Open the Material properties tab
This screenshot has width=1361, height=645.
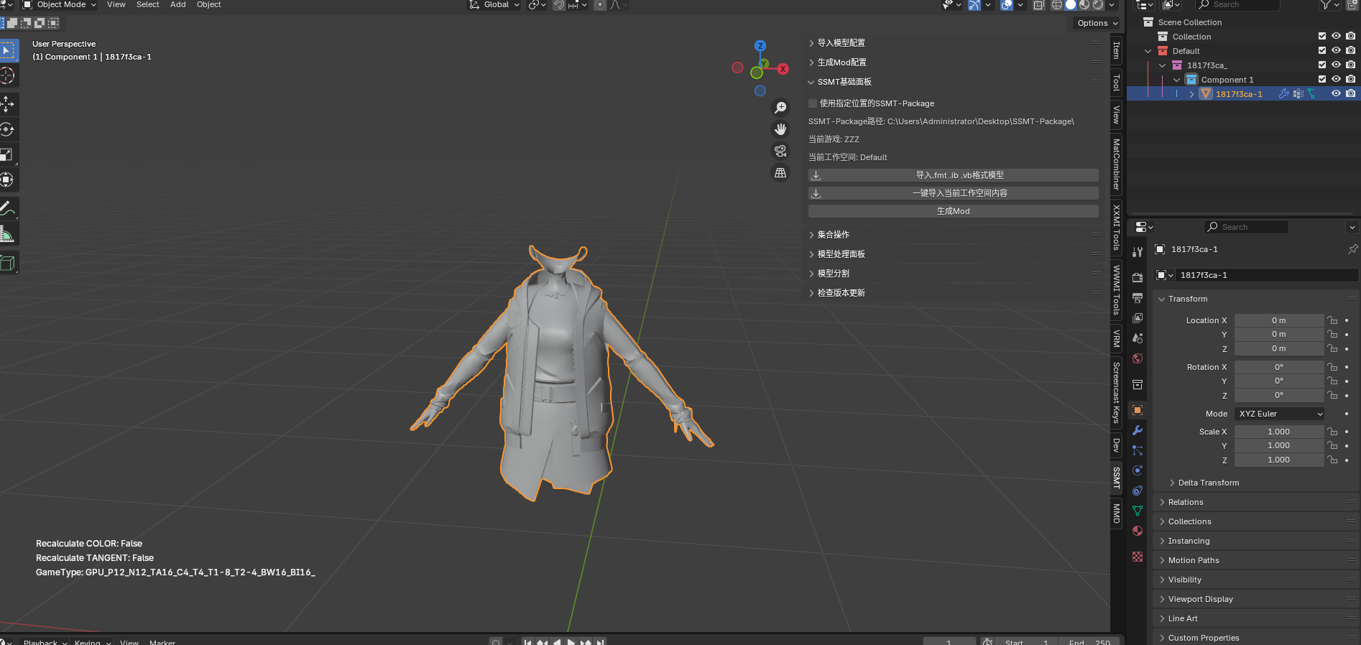(1138, 531)
